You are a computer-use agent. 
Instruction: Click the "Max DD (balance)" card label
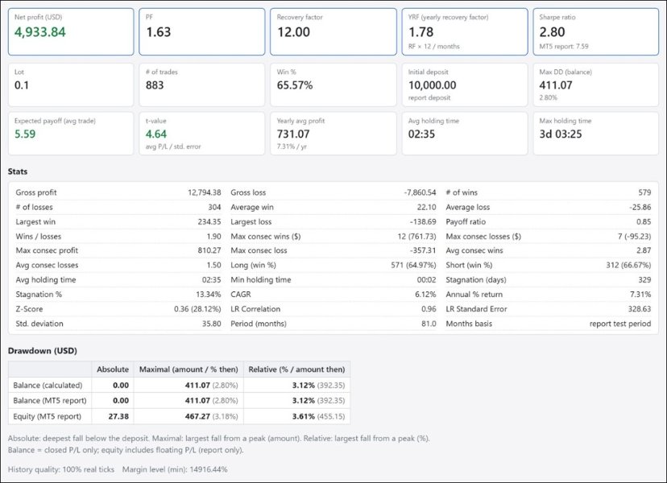click(x=565, y=72)
